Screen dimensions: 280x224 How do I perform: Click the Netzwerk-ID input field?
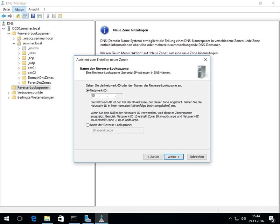coord(107,96)
